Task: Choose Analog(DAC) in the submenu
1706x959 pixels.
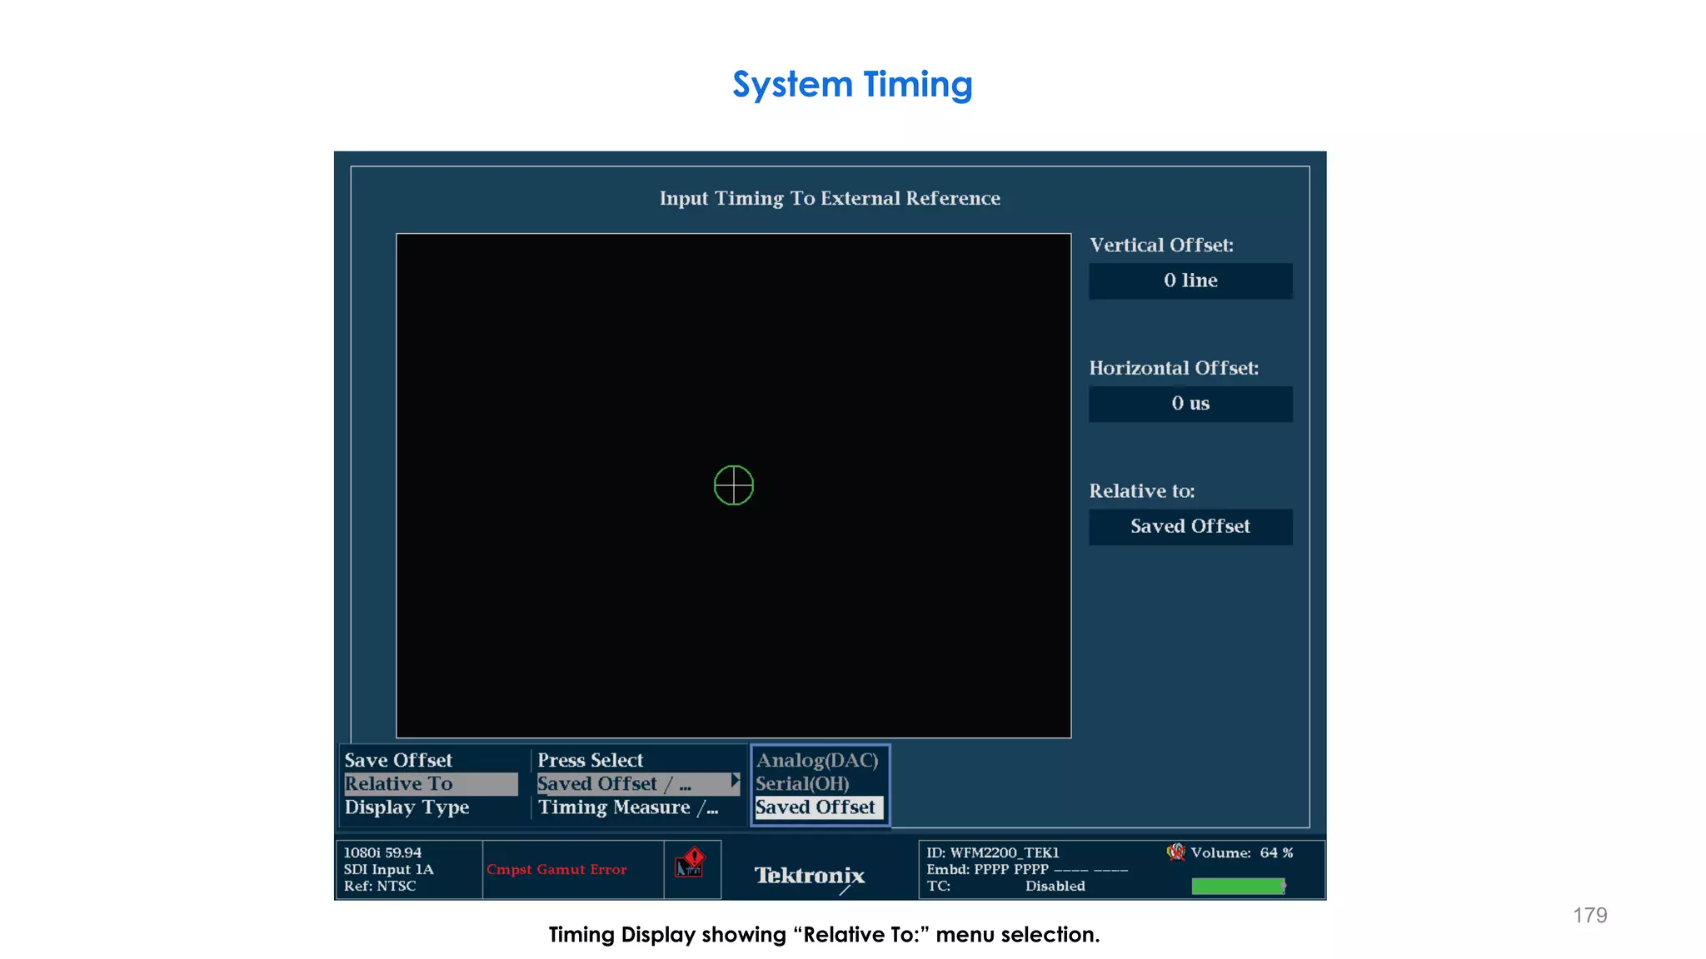Action: pyautogui.click(x=817, y=760)
